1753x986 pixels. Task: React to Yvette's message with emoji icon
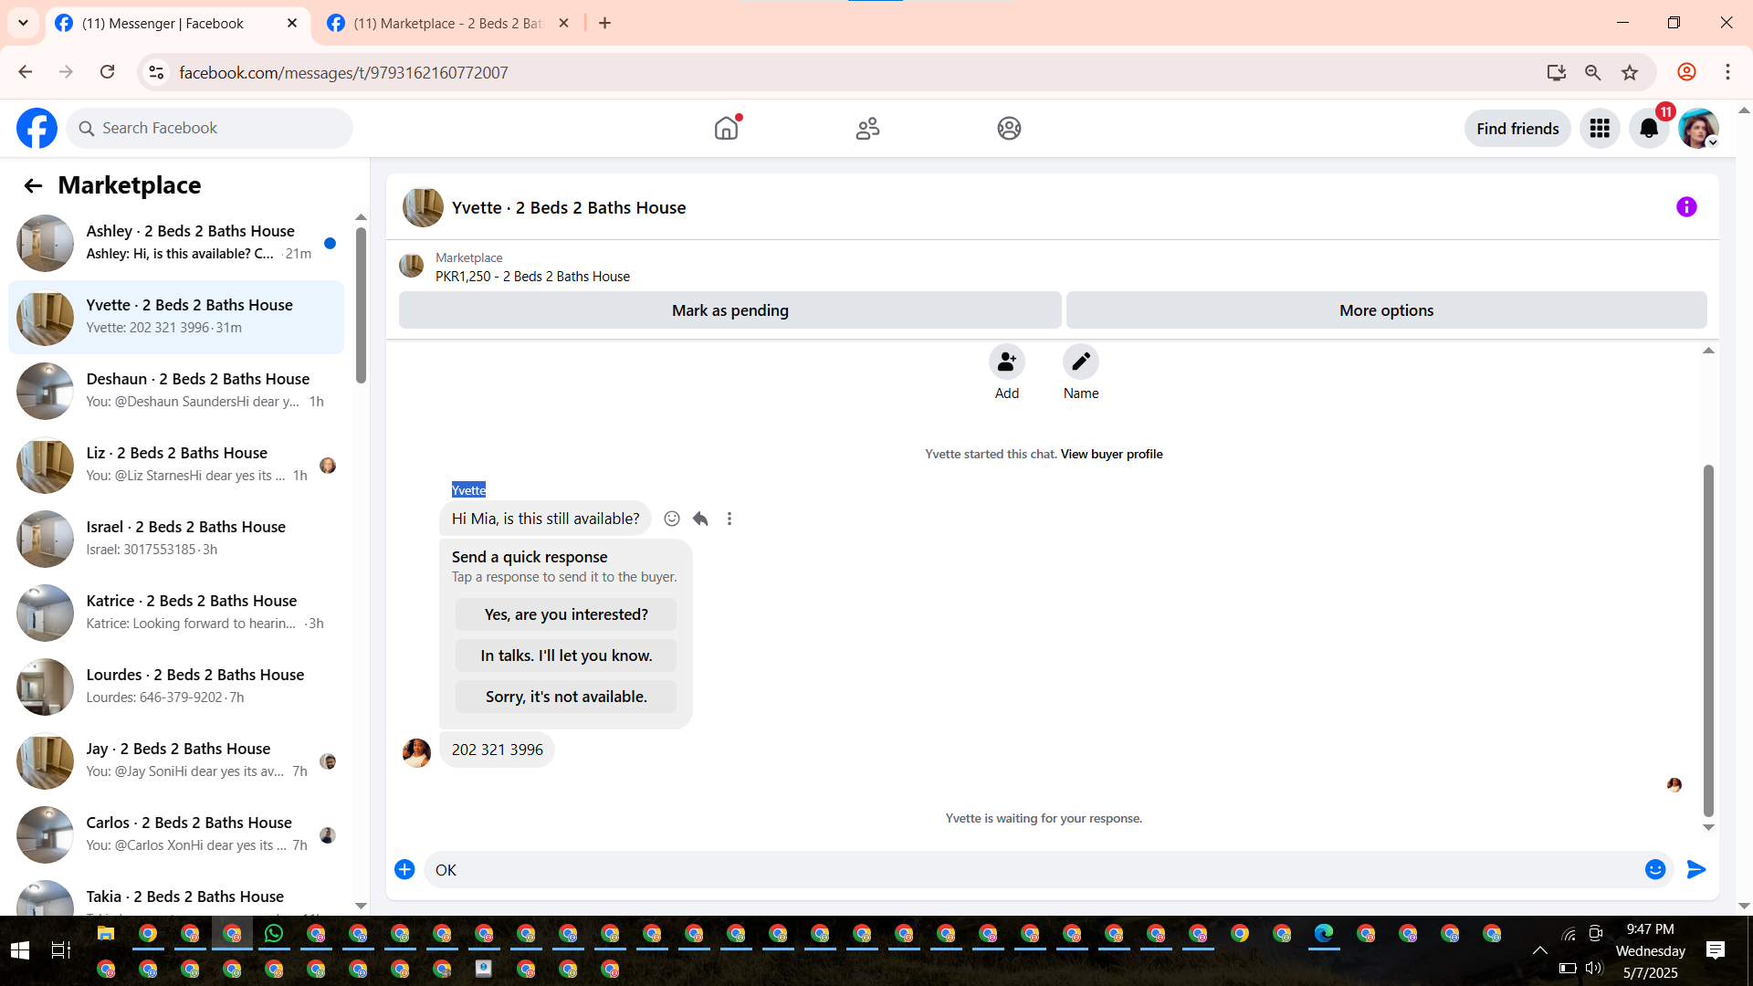tap(672, 519)
